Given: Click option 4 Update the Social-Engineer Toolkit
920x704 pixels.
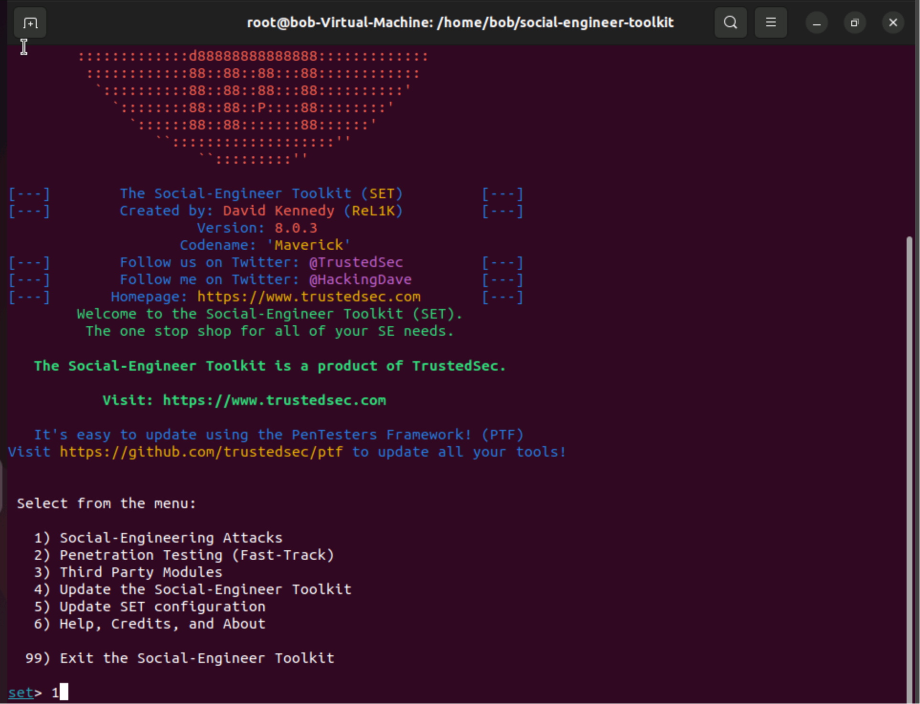Looking at the screenshot, I should [x=193, y=589].
